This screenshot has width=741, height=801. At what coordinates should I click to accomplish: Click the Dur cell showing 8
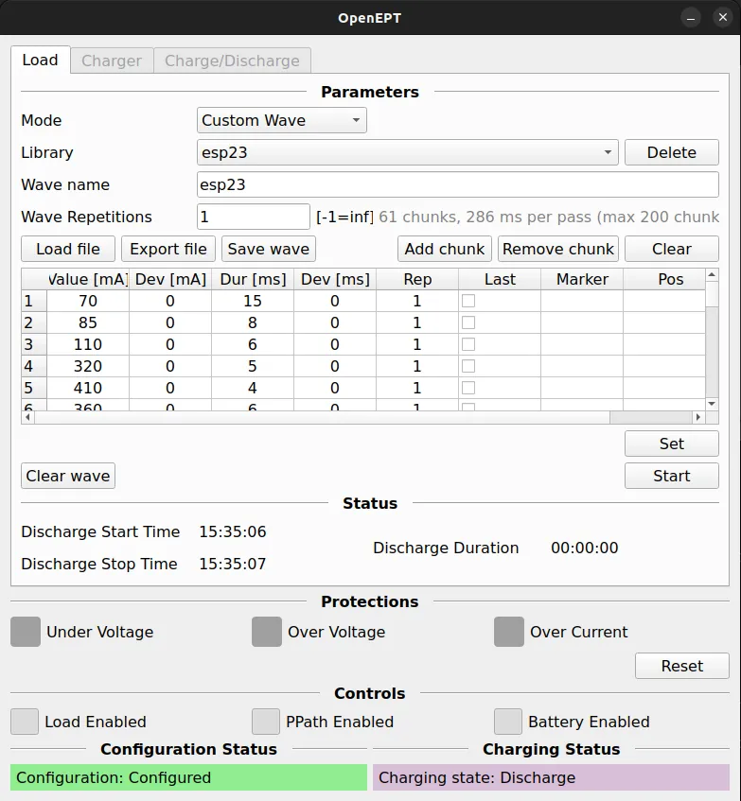pyautogui.click(x=253, y=322)
